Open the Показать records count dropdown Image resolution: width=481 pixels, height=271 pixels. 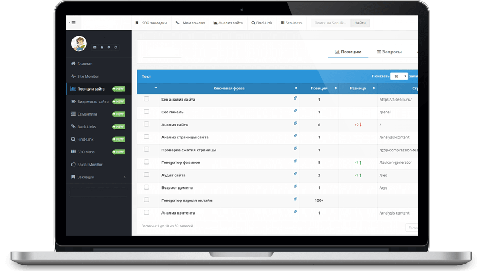[399, 76]
